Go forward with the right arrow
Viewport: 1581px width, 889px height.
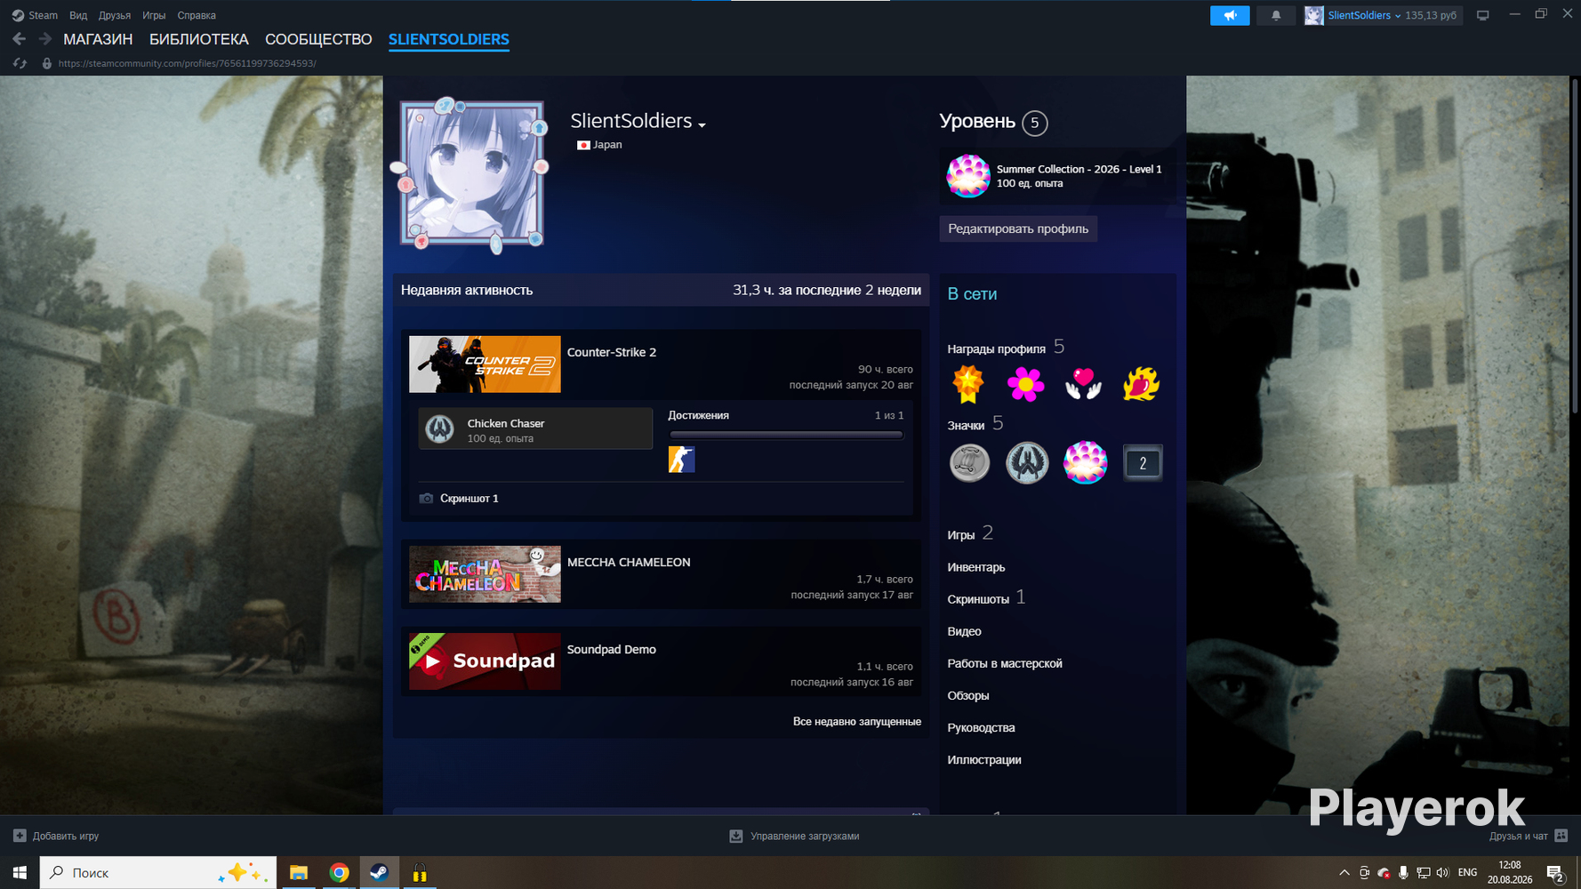(45, 39)
